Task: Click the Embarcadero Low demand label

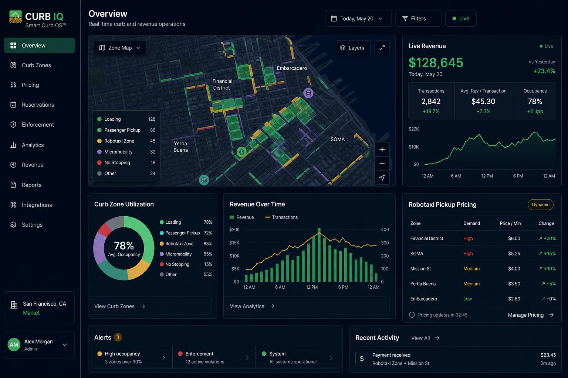Action: click(467, 299)
